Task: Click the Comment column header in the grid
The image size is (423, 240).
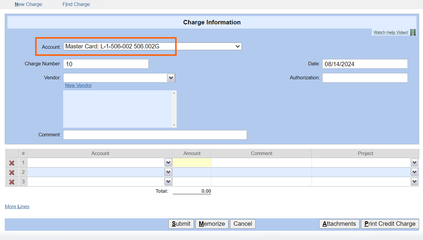Action: (262, 153)
